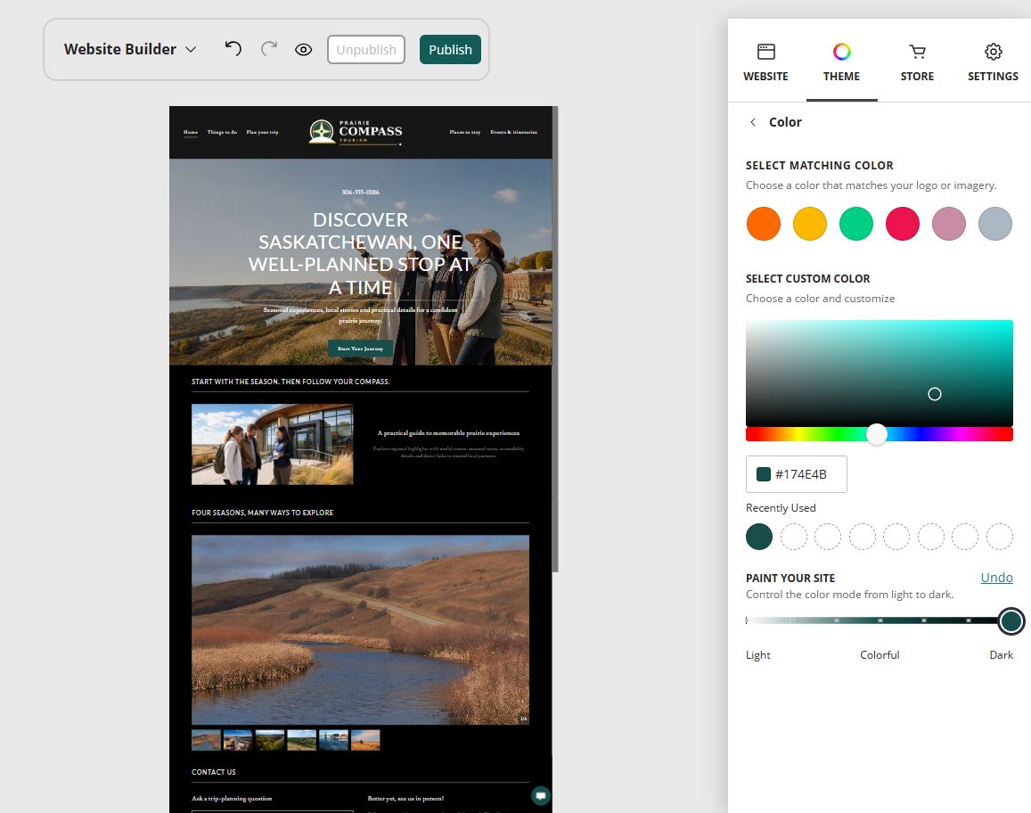Image resolution: width=1031 pixels, height=813 pixels.
Task: Select the orange matching color swatch
Action: [764, 224]
